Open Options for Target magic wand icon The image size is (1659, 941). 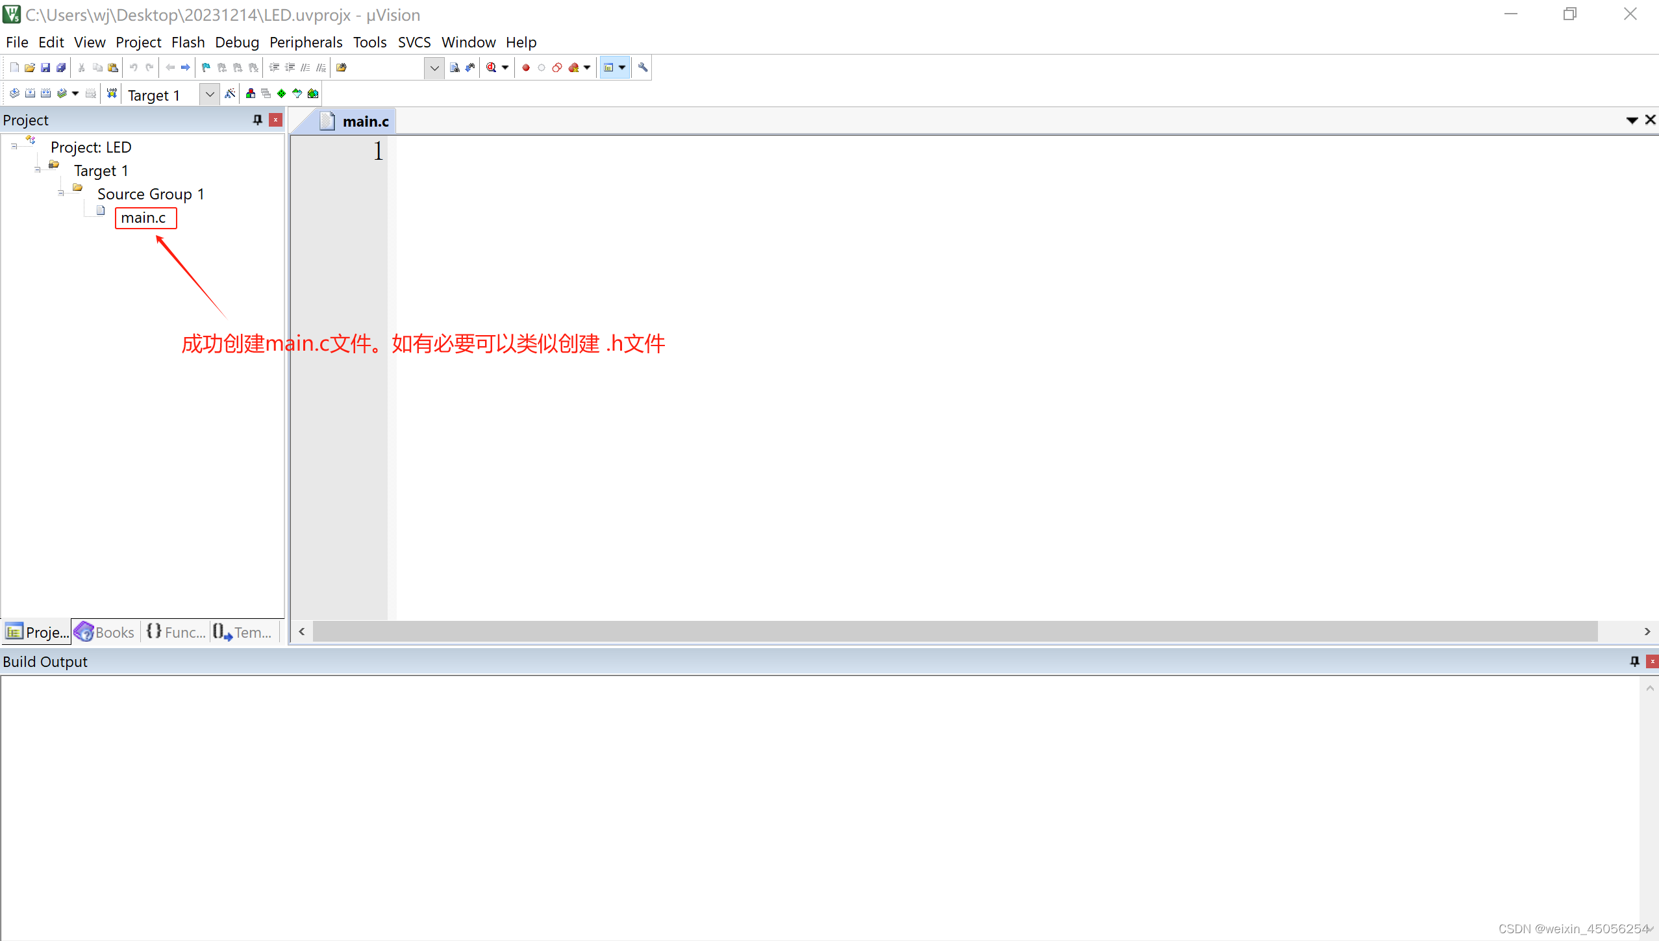click(230, 94)
